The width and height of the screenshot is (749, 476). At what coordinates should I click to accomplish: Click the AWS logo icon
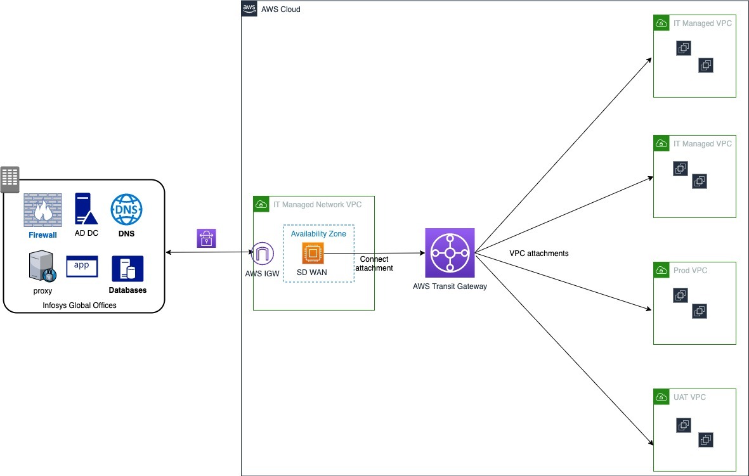click(x=249, y=8)
